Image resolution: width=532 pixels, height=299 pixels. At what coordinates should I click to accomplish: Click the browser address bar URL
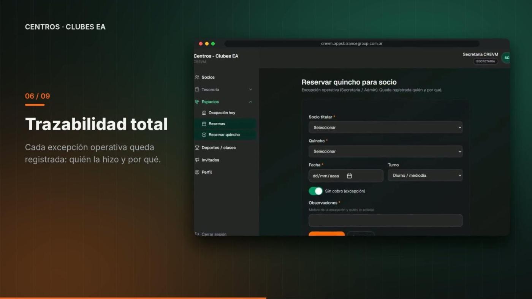[x=351, y=44]
